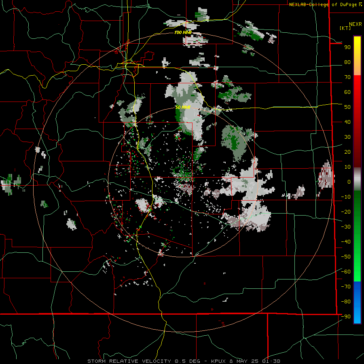Click the -40 value on velocity scale
The width and height of the screenshot is (364, 364).
(346, 242)
